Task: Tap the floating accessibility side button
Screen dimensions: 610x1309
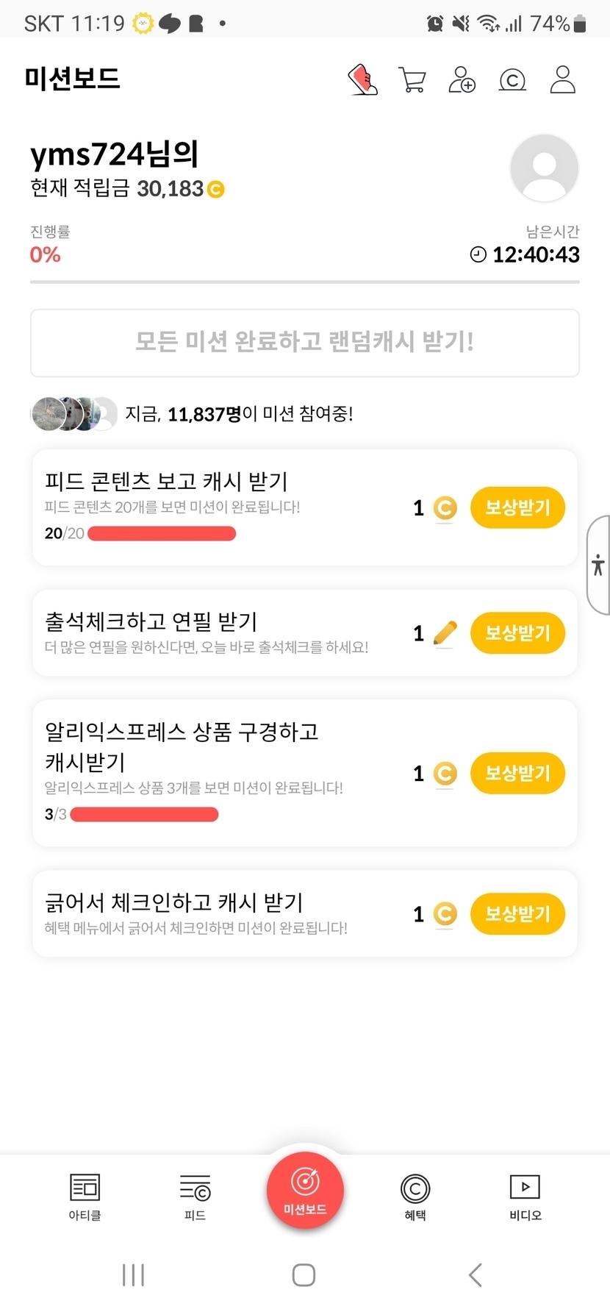Action: coord(598,565)
